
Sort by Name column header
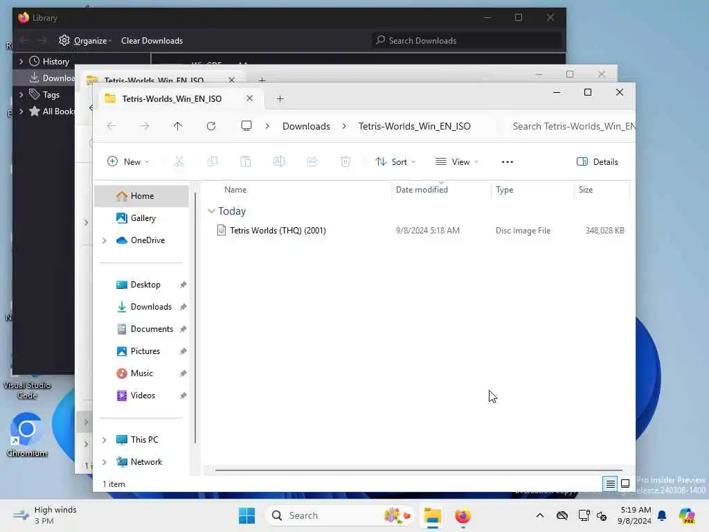[235, 190]
